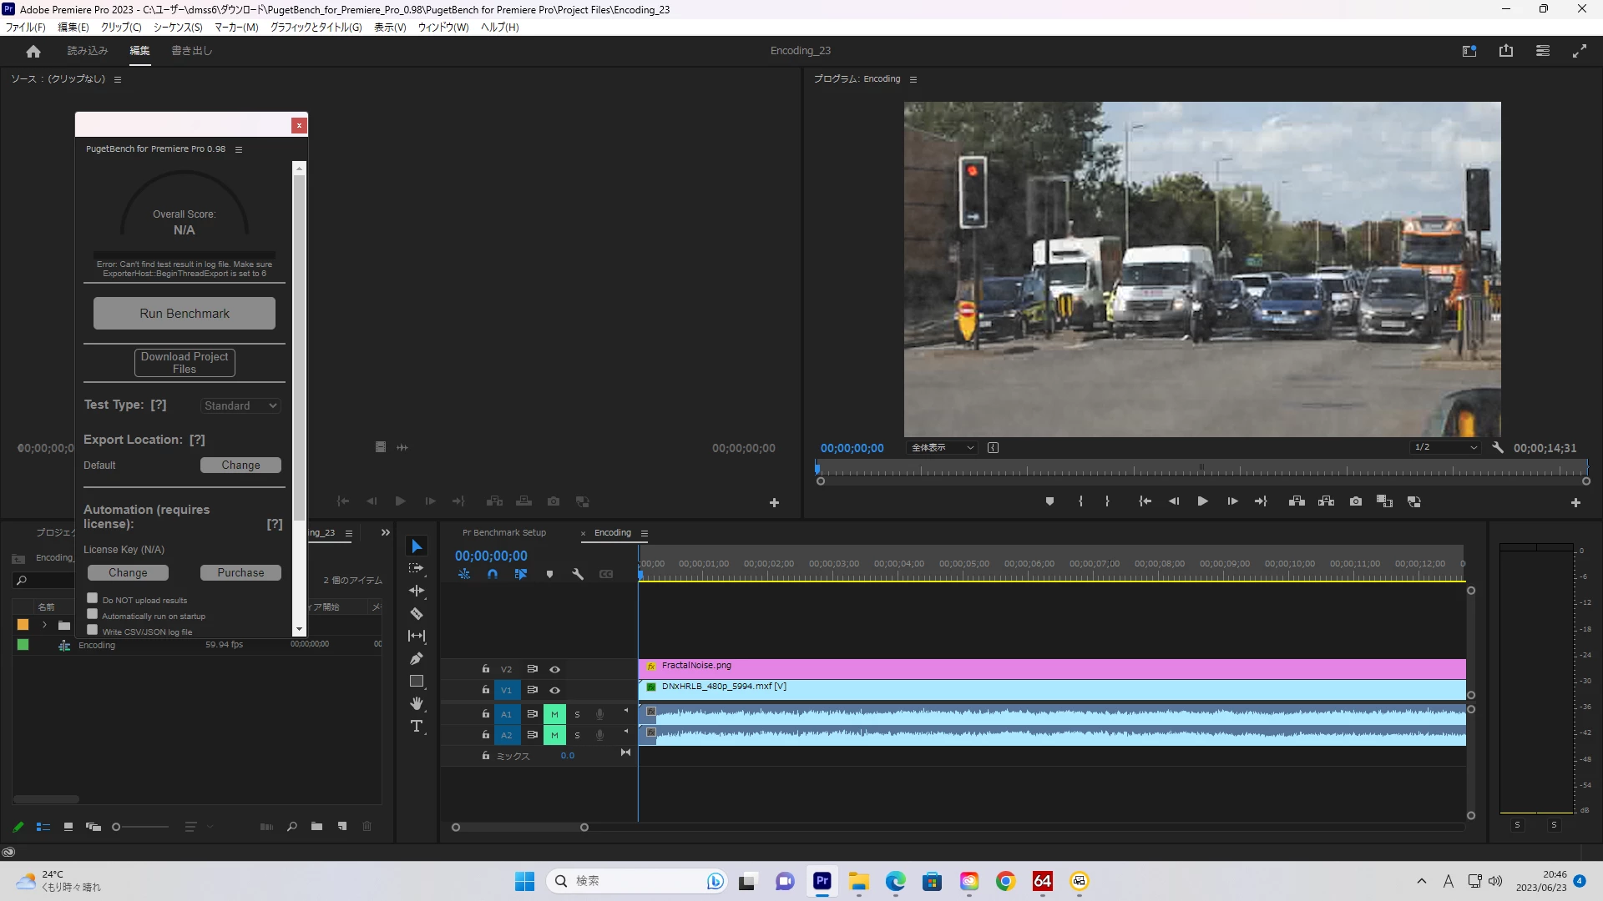
Task: Click the Purchase license button
Action: coord(240,573)
